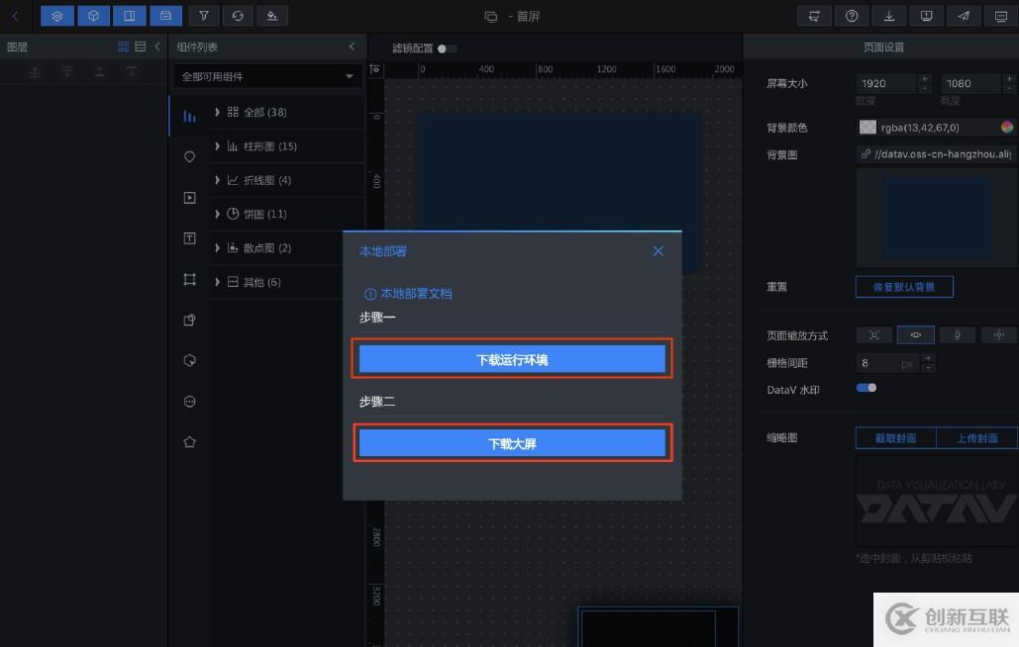
Task: Toggle the DataV 水印 watermark switch
Action: pos(866,388)
